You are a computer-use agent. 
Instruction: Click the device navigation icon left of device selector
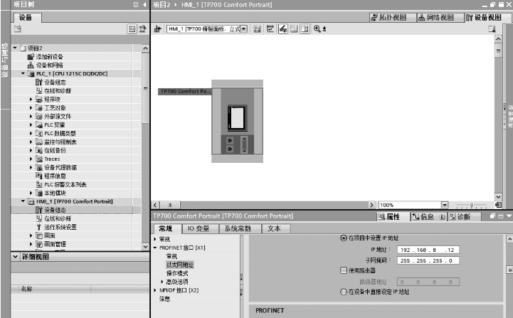[x=157, y=29]
